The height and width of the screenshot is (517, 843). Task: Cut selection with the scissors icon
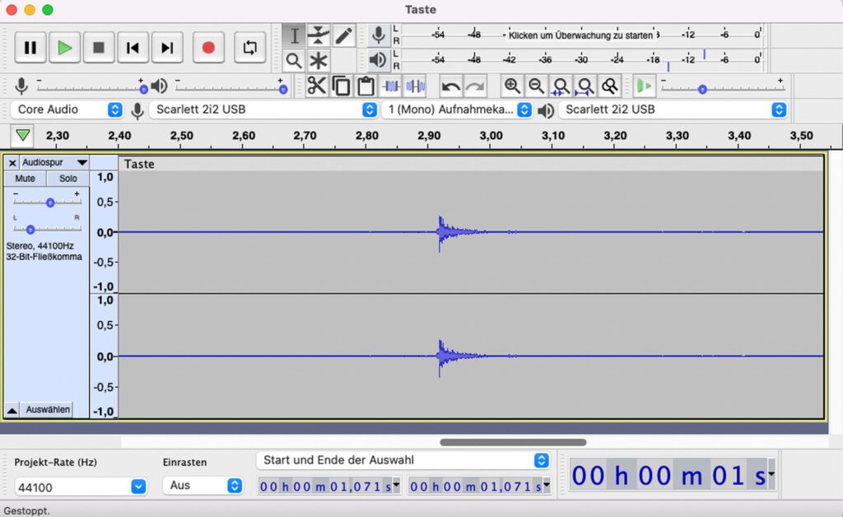pyautogui.click(x=317, y=86)
